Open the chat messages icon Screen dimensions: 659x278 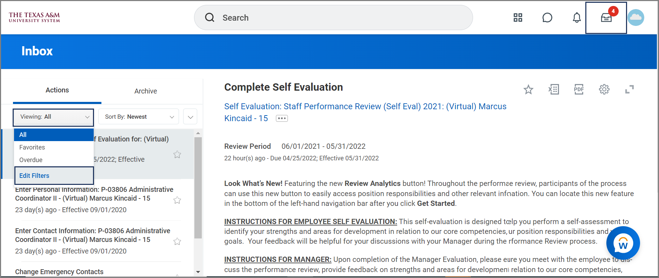click(547, 18)
